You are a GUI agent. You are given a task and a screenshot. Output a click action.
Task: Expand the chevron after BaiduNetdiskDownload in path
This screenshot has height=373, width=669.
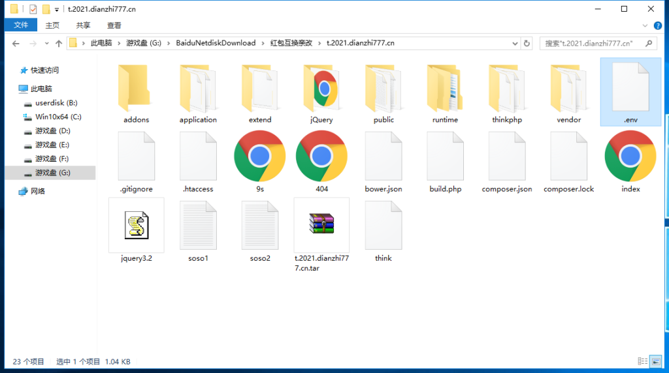[263, 43]
